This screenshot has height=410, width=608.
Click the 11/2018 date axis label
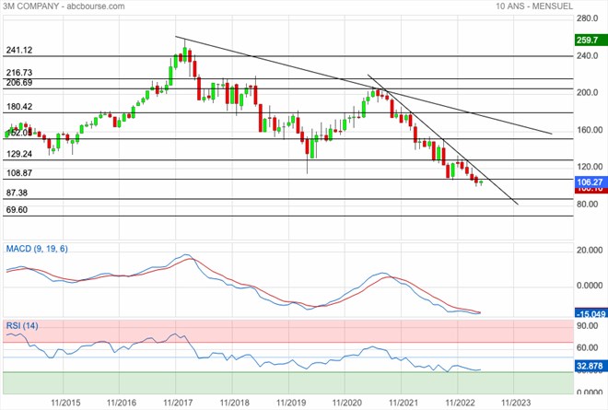point(234,403)
